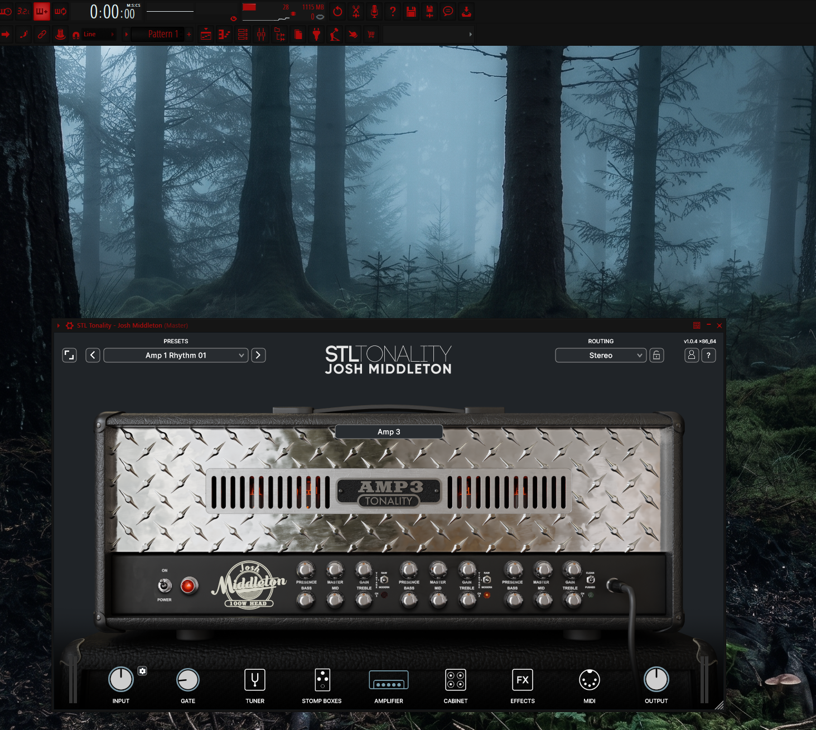
Task: Toggle the routing lock icon
Action: (x=657, y=355)
